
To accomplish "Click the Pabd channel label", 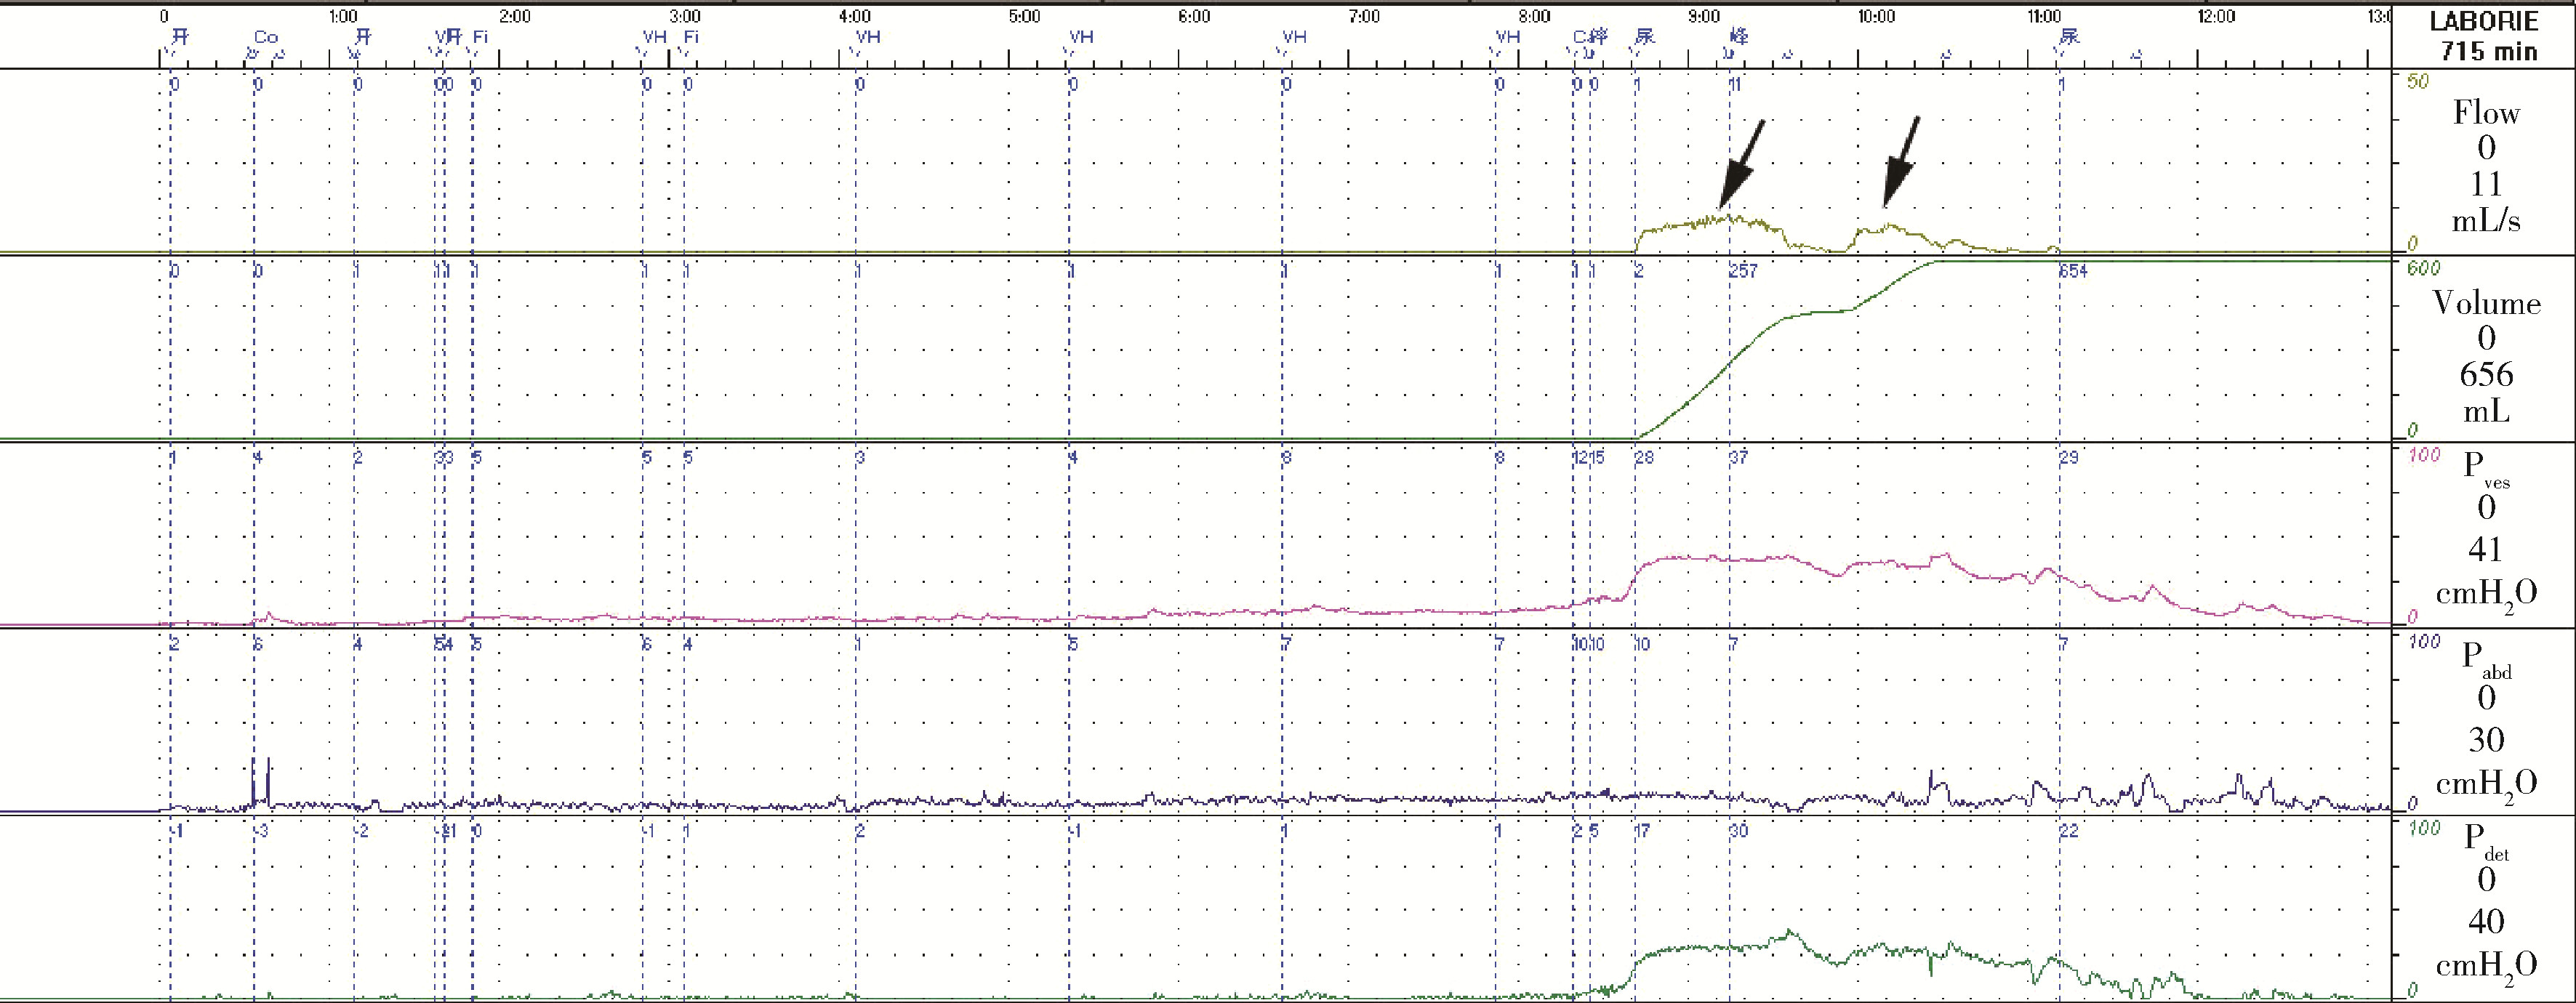I will point(2484,657).
